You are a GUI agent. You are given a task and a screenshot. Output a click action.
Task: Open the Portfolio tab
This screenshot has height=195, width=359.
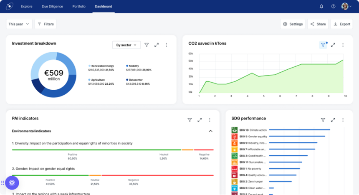click(x=79, y=7)
